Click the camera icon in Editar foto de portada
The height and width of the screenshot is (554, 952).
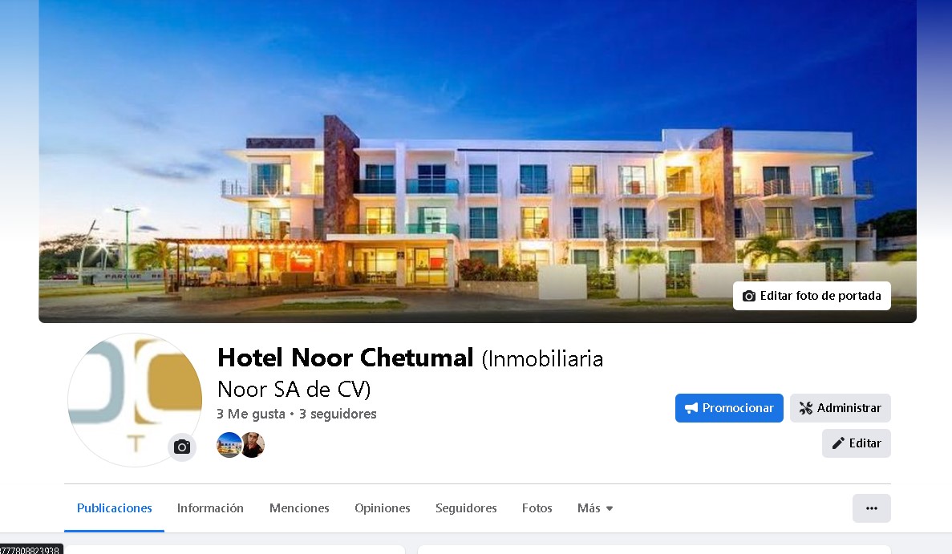749,296
